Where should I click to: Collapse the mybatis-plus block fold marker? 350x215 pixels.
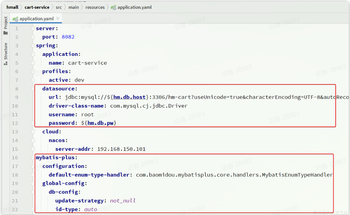[x=33, y=158]
